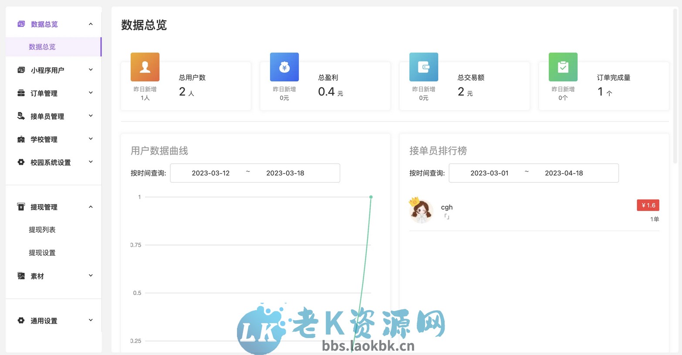Select the 小程序用户 sidebar icon
The image size is (682, 355).
coord(21,70)
